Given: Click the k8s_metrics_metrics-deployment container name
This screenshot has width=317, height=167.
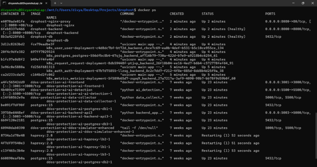Looking at the screenshot, I should point(141,78).
